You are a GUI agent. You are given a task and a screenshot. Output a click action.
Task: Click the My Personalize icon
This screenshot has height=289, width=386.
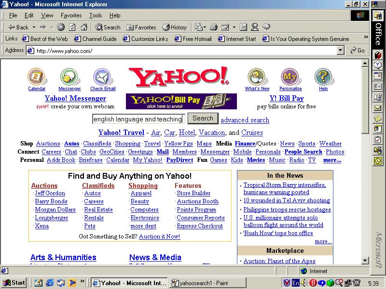pos(290,77)
